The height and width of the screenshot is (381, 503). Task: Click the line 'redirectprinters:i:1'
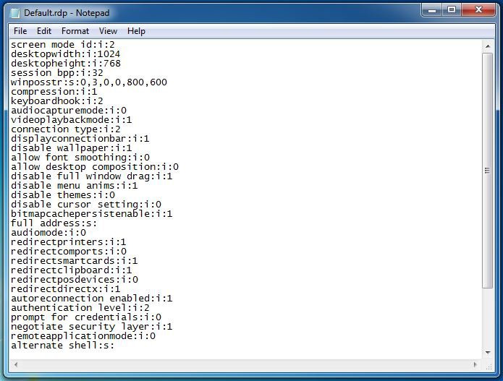tap(68, 242)
